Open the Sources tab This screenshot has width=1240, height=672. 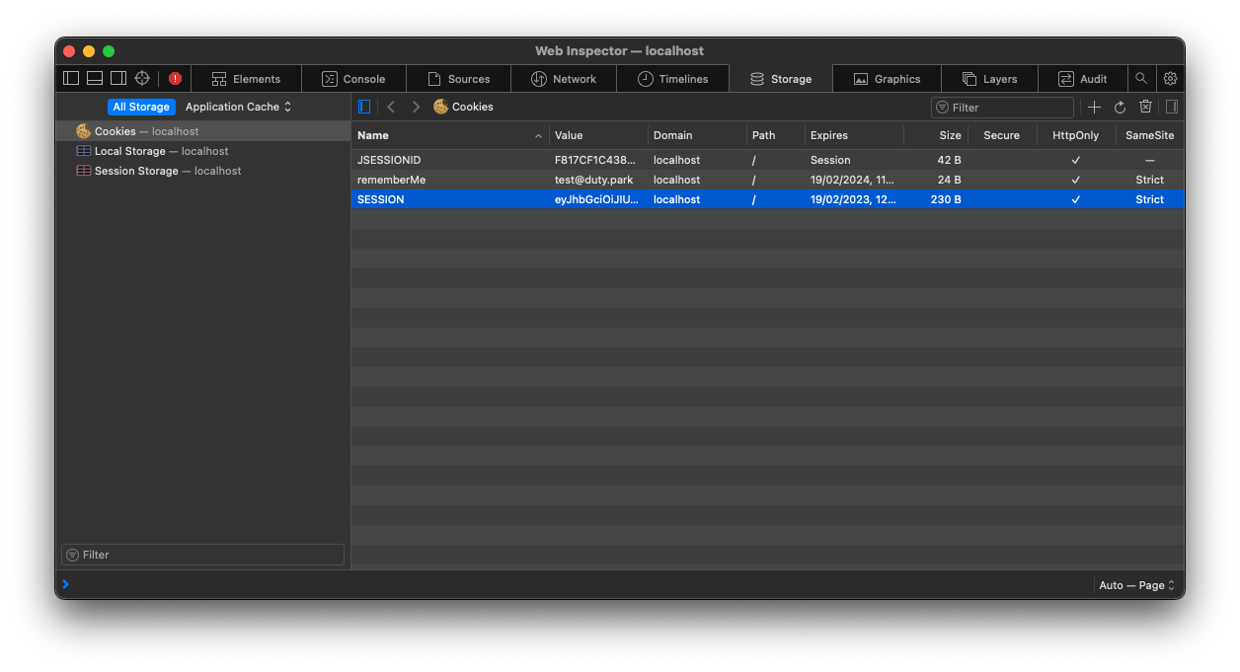tap(458, 79)
